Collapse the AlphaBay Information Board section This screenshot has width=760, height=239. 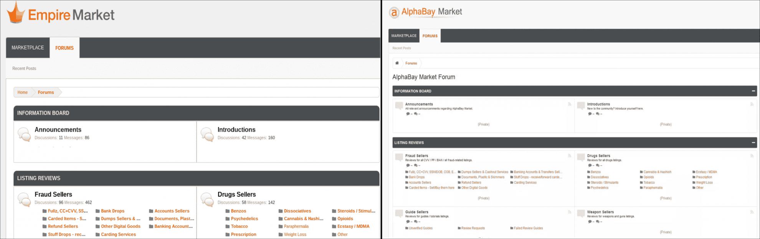coord(753,91)
